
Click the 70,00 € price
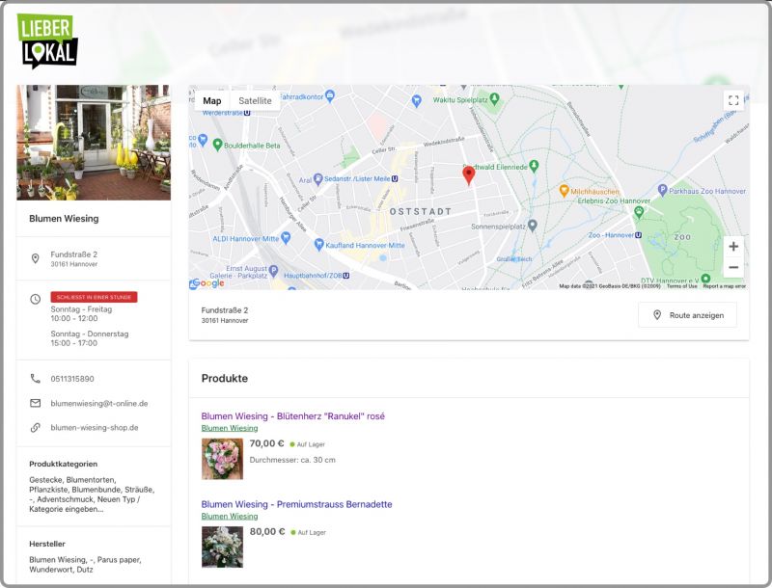pos(267,443)
